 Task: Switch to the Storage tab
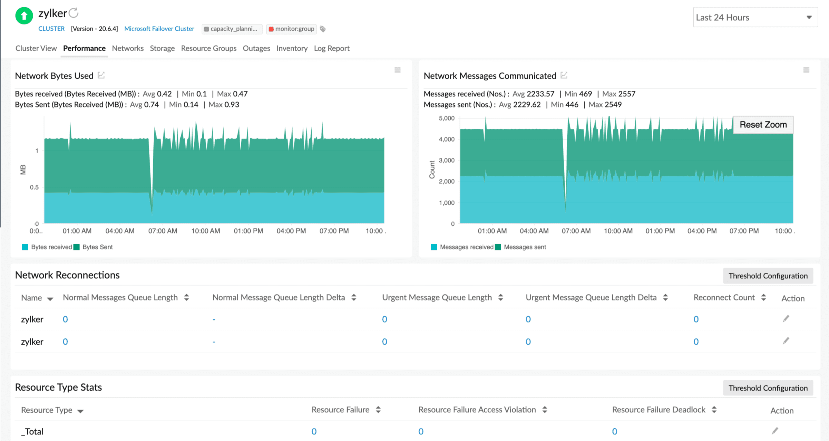(x=162, y=48)
